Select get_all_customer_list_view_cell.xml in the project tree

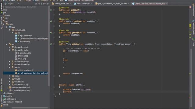[26, 73]
